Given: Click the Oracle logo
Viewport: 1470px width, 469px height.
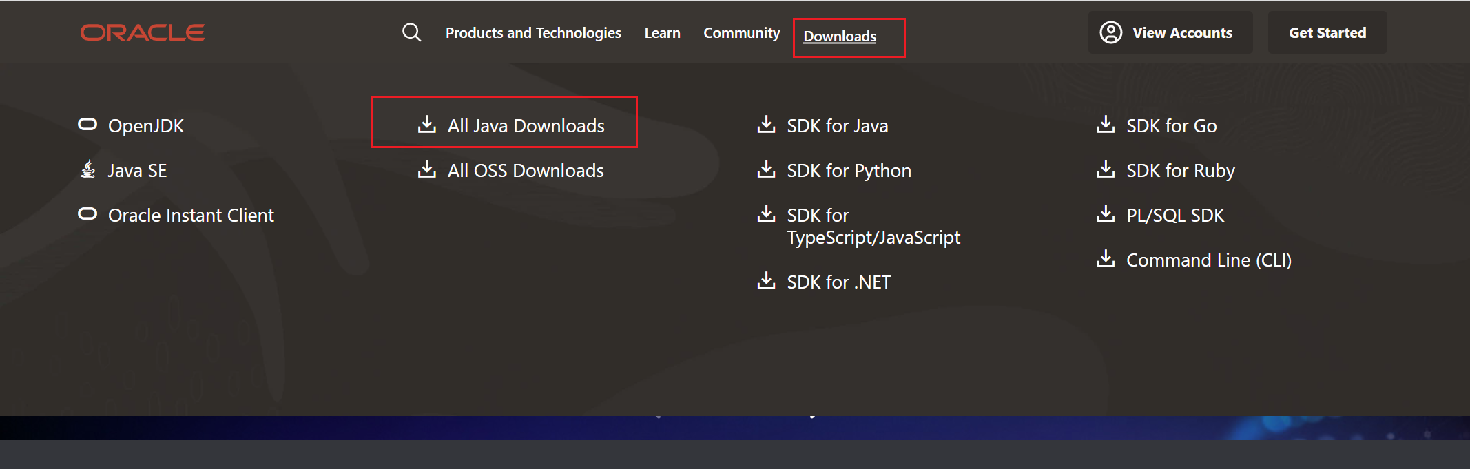Looking at the screenshot, I should pos(142,32).
